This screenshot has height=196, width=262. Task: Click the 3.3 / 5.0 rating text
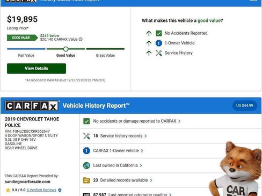point(19,190)
